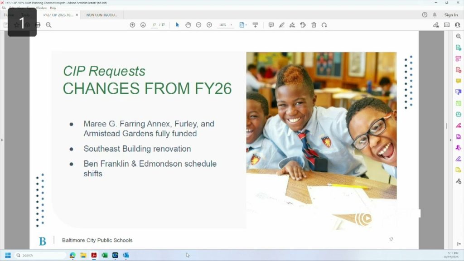Send file by email envelope icon
Viewport: 464px width, 261px height.
(x=447, y=25)
